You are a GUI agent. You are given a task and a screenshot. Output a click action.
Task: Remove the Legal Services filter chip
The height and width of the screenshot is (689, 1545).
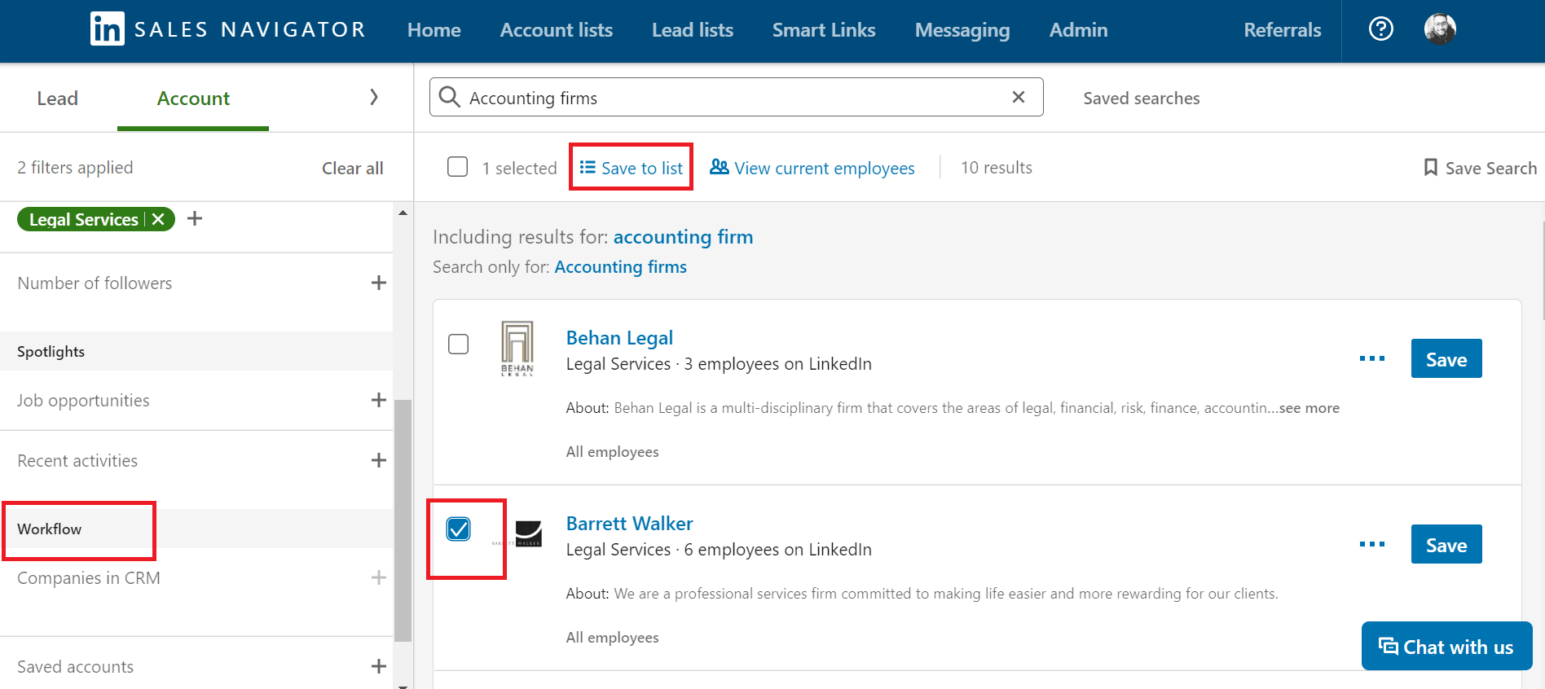tap(158, 219)
